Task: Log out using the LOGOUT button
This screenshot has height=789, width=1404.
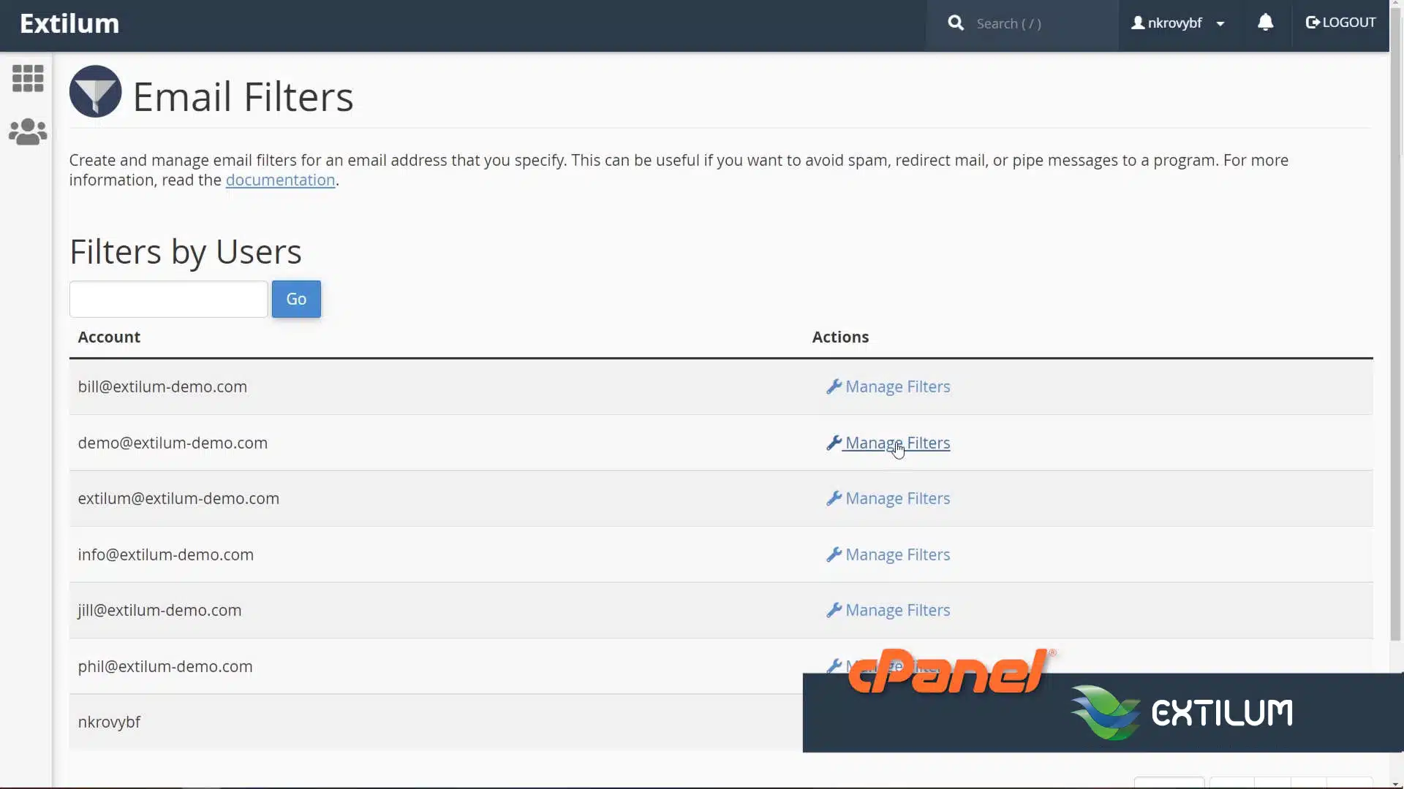Action: [1340, 23]
